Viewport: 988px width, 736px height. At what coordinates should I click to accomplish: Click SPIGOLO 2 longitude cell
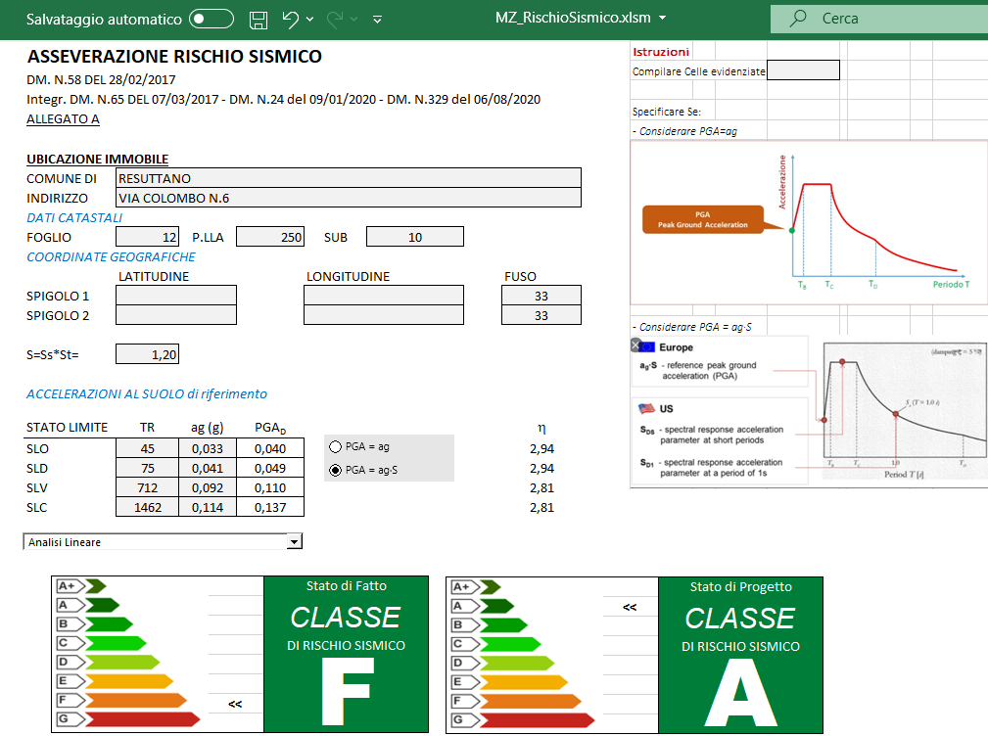(384, 315)
